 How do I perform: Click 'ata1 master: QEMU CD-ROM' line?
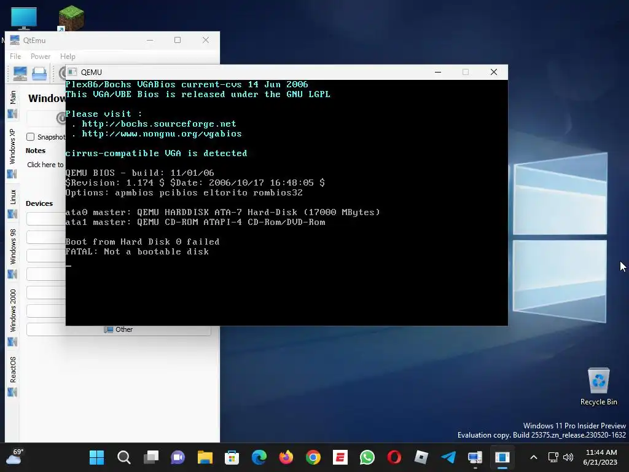pos(195,222)
